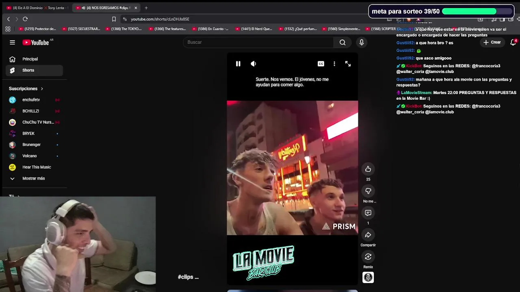Open a new browser tab

pos(146,8)
